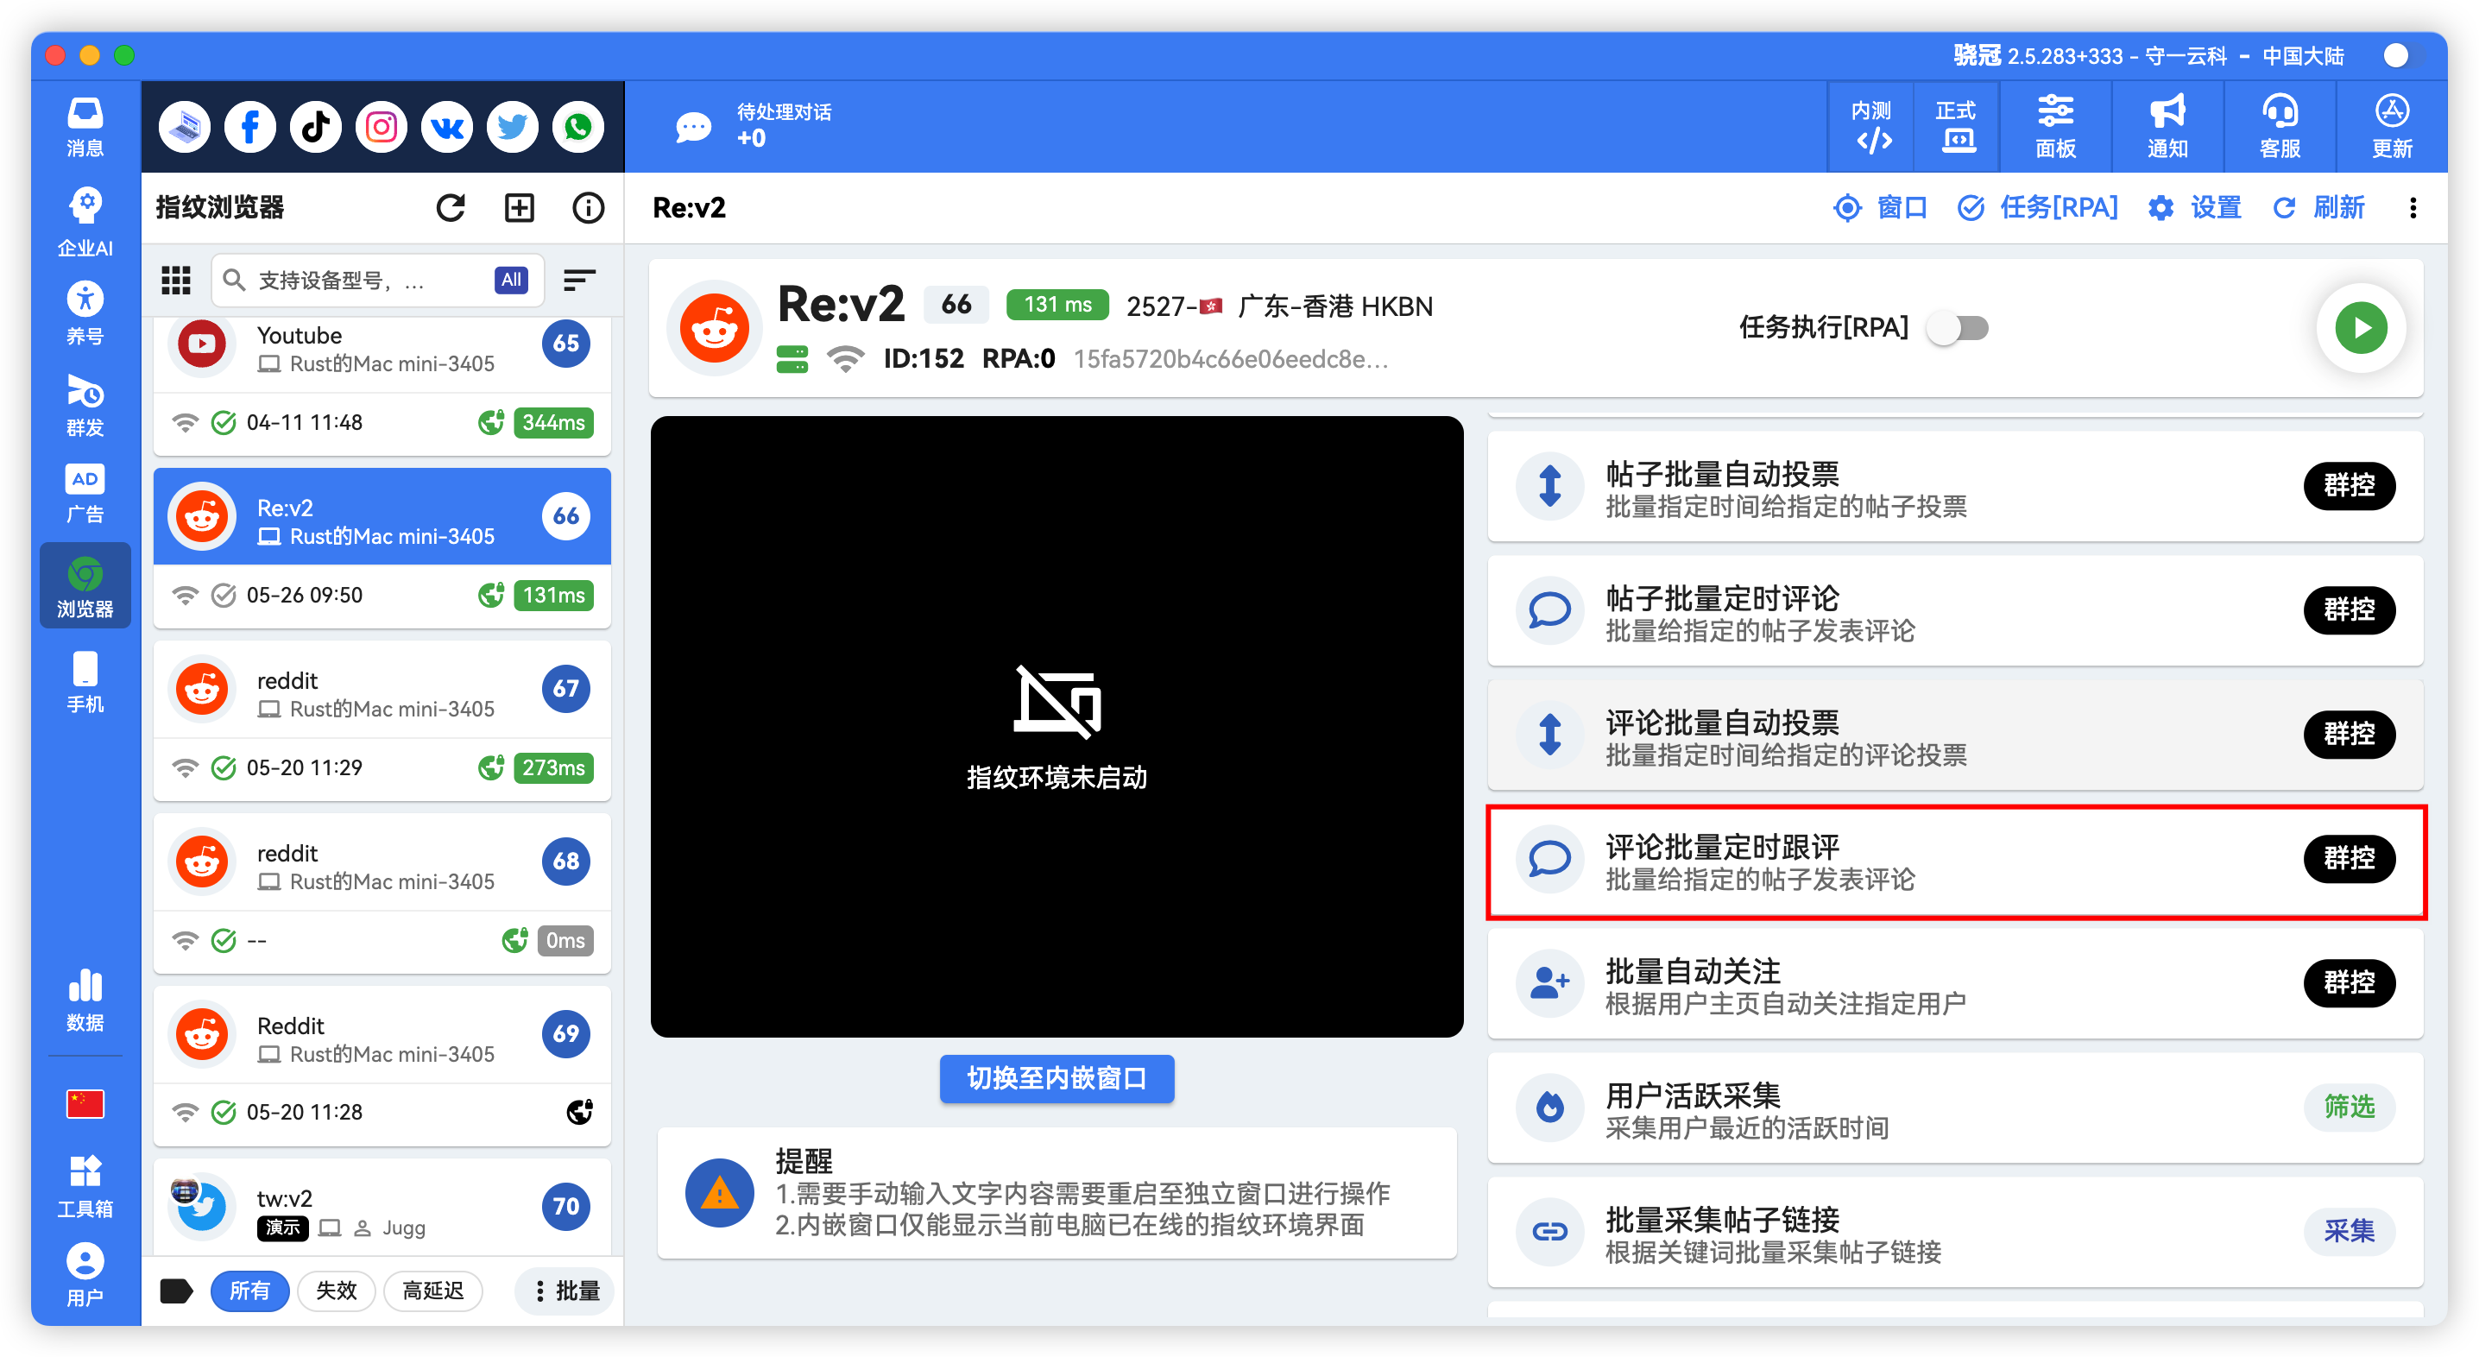Open the 企业AI sidebar section
Screen dimensions: 2479x1357
pyautogui.click(x=85, y=221)
